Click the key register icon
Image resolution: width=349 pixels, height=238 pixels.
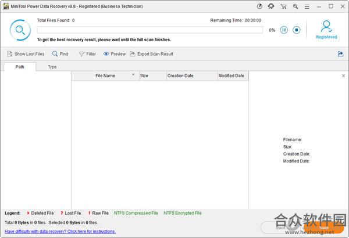295,6
